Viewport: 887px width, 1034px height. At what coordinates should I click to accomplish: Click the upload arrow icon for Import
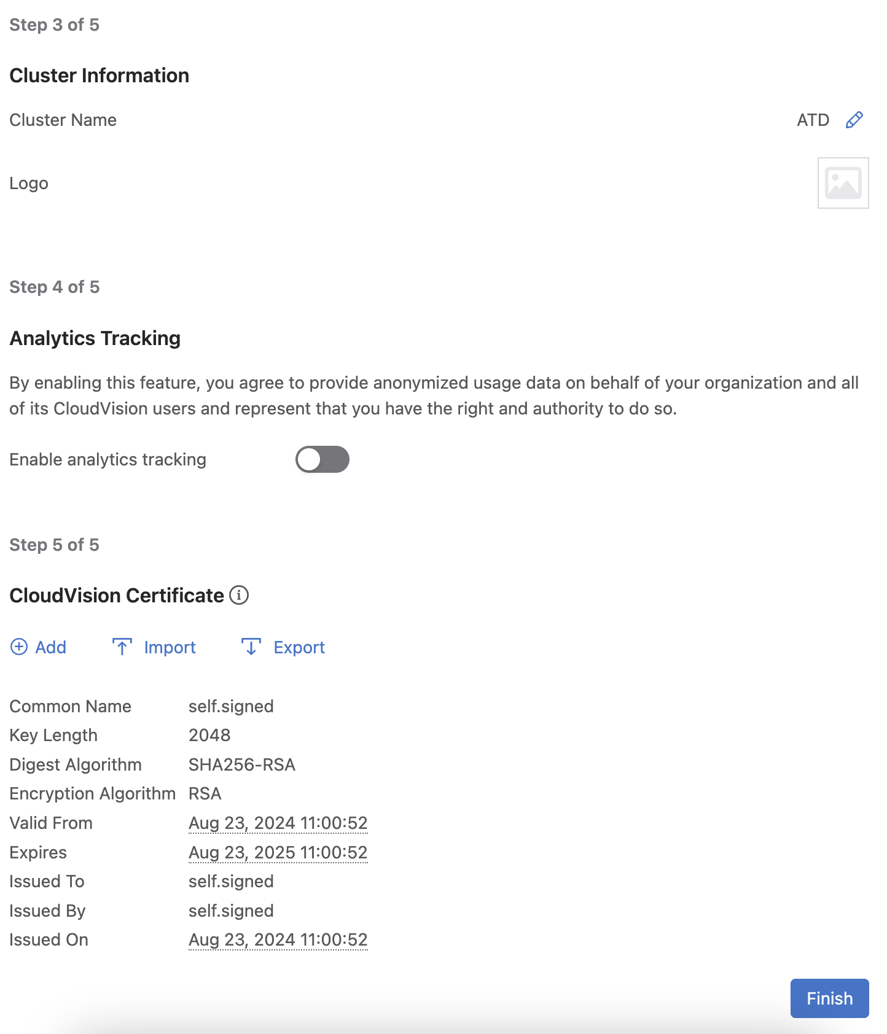tap(122, 647)
